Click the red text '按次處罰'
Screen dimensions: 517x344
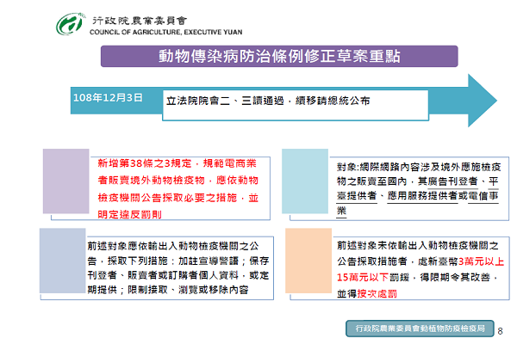click(377, 293)
